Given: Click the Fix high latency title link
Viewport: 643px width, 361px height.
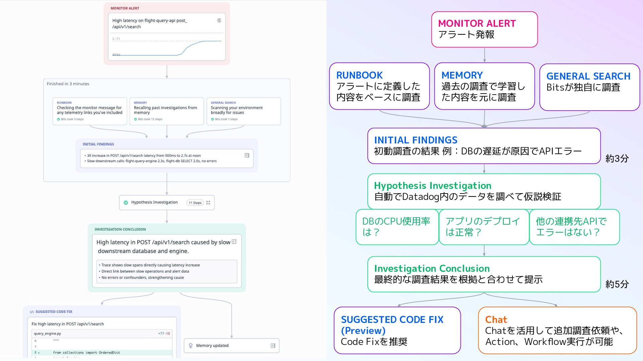Looking at the screenshot, I should tap(68, 324).
